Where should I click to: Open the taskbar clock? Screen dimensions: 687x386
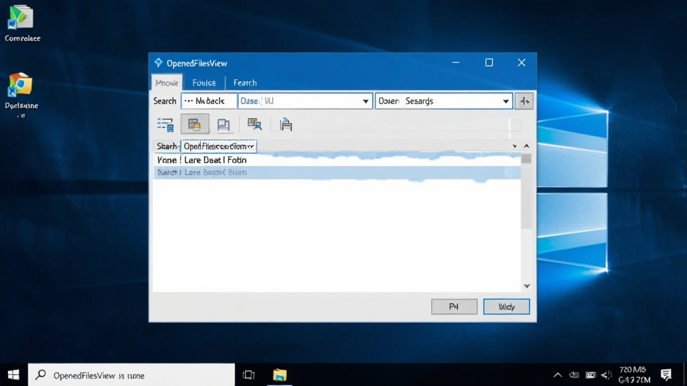634,375
